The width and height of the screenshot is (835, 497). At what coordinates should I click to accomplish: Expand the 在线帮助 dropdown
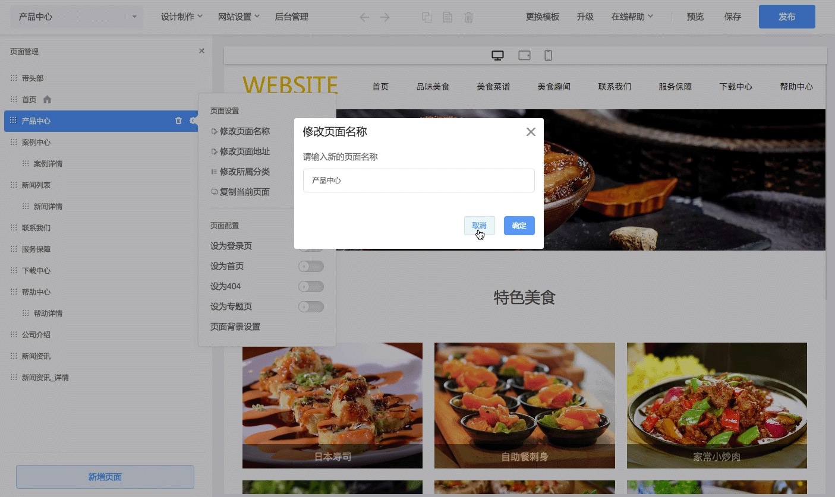(632, 17)
